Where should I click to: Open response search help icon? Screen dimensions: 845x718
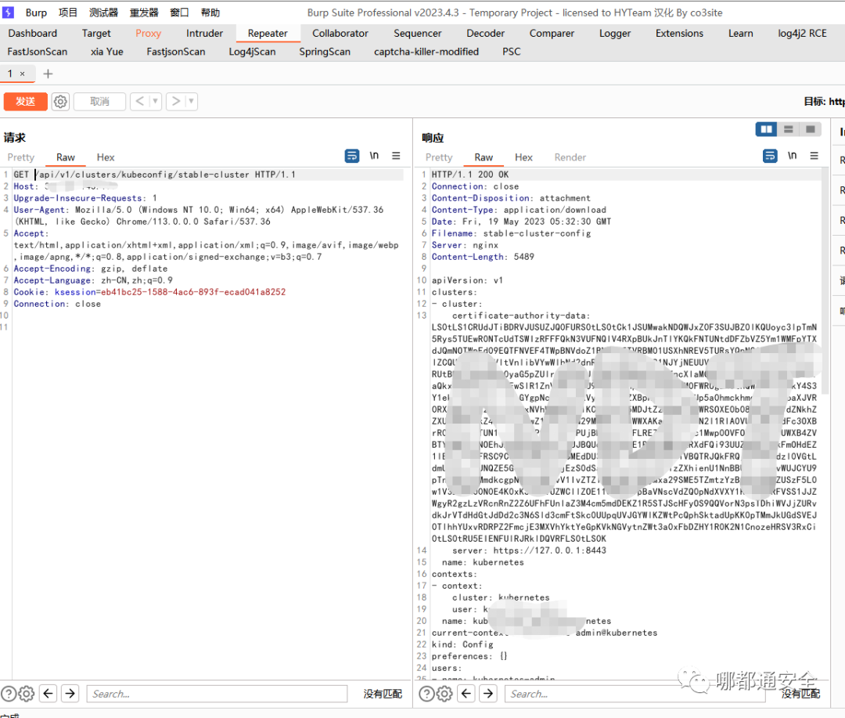click(426, 694)
